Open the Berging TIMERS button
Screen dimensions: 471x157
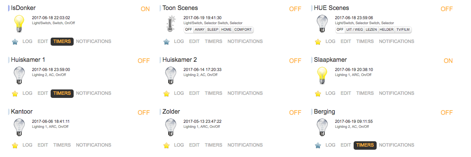pyautogui.click(x=365, y=145)
